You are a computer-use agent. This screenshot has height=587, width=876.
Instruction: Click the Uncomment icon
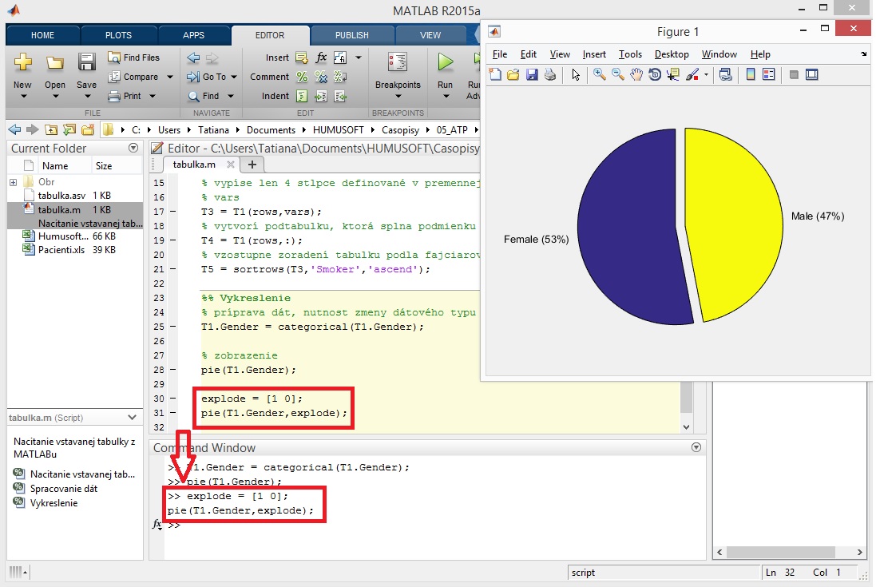321,77
